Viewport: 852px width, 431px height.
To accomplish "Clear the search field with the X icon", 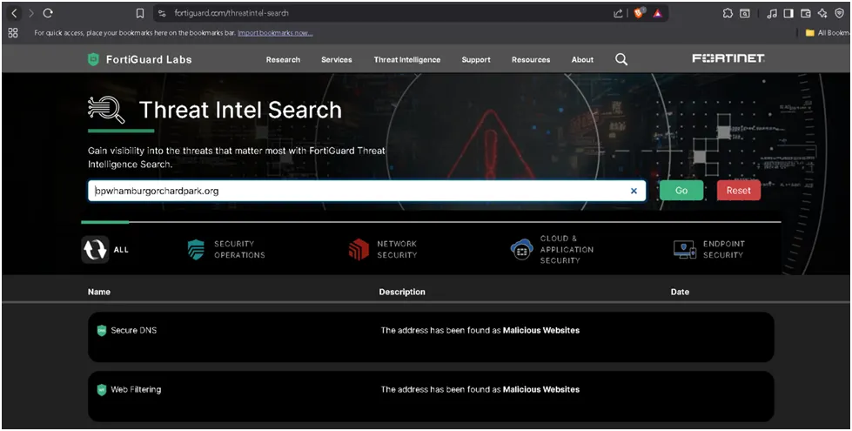I will coord(634,191).
